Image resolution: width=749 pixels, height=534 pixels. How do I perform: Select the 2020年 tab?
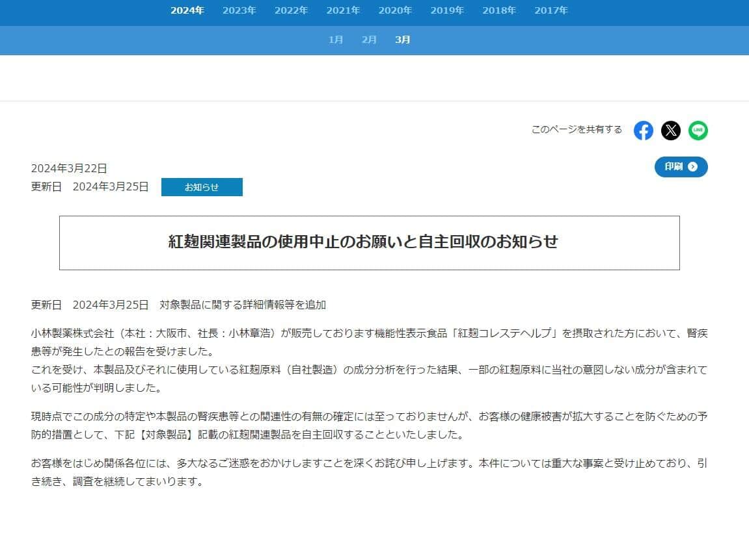[395, 10]
